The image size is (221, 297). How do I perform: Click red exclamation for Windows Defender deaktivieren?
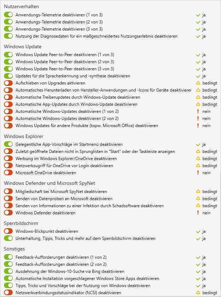pyautogui.click(x=198, y=213)
